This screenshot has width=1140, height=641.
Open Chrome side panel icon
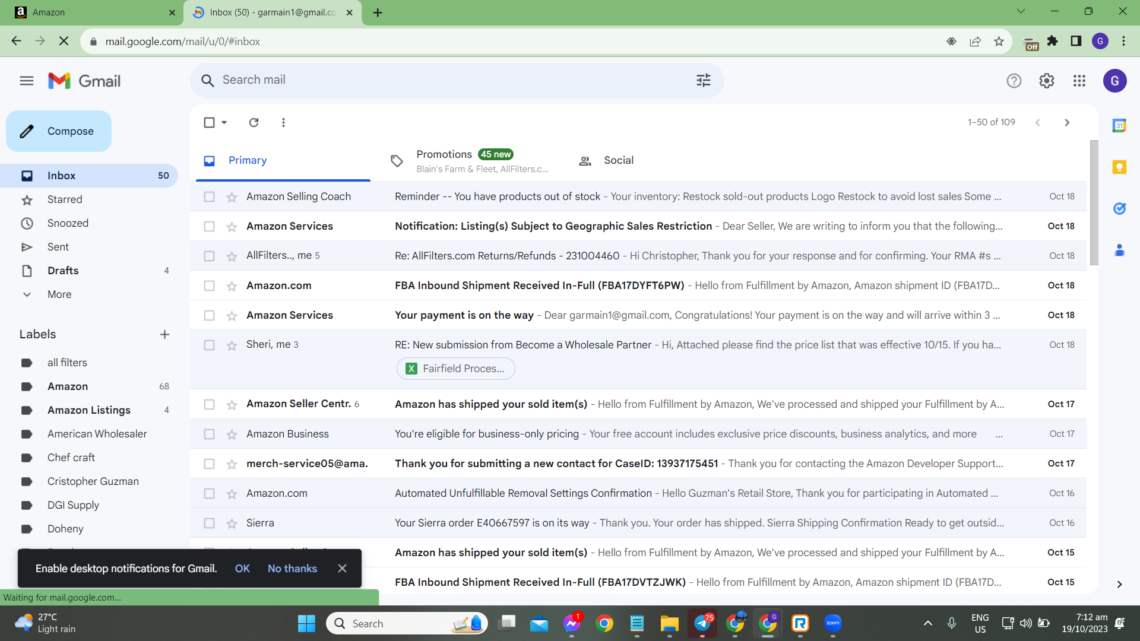[1076, 41]
